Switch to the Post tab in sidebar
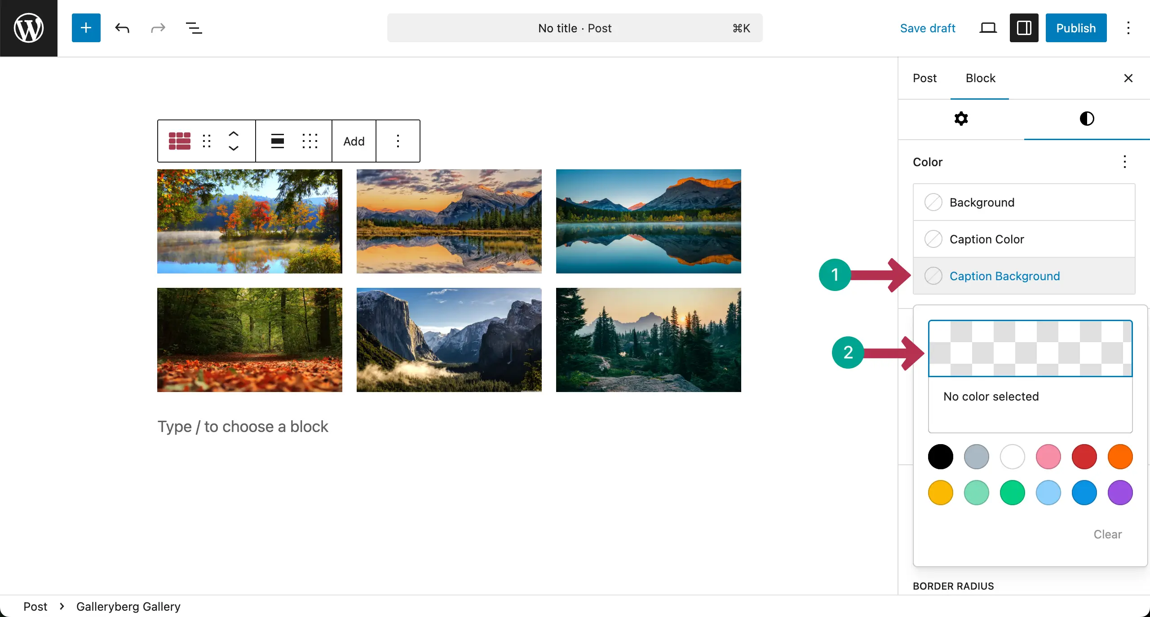1150x617 pixels. (924, 78)
